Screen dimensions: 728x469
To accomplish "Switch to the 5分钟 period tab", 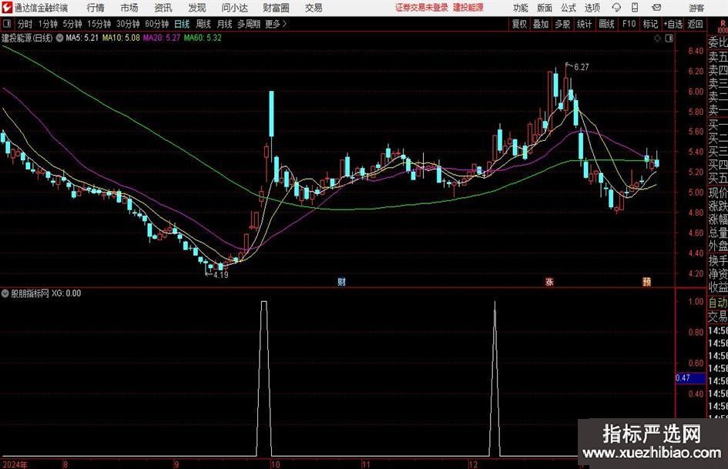I will tap(72, 24).
